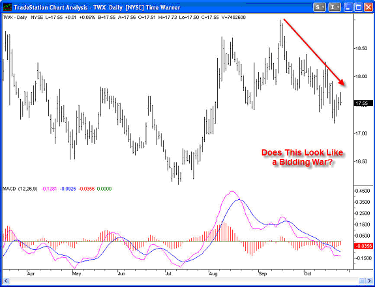375x287 pixels.
Task: Click the horizontal scrollbar track
Action: [184, 280]
